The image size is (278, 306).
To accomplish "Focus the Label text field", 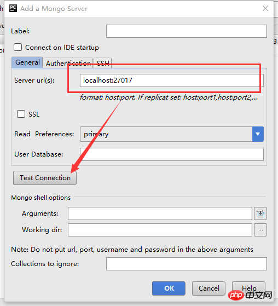I will coord(187,31).
